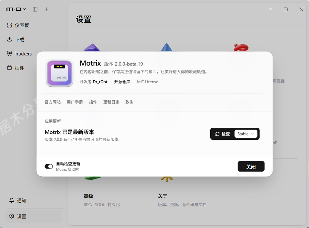Click the plus icon to add task
Viewport: 309px width, 228px height.
[46, 9]
